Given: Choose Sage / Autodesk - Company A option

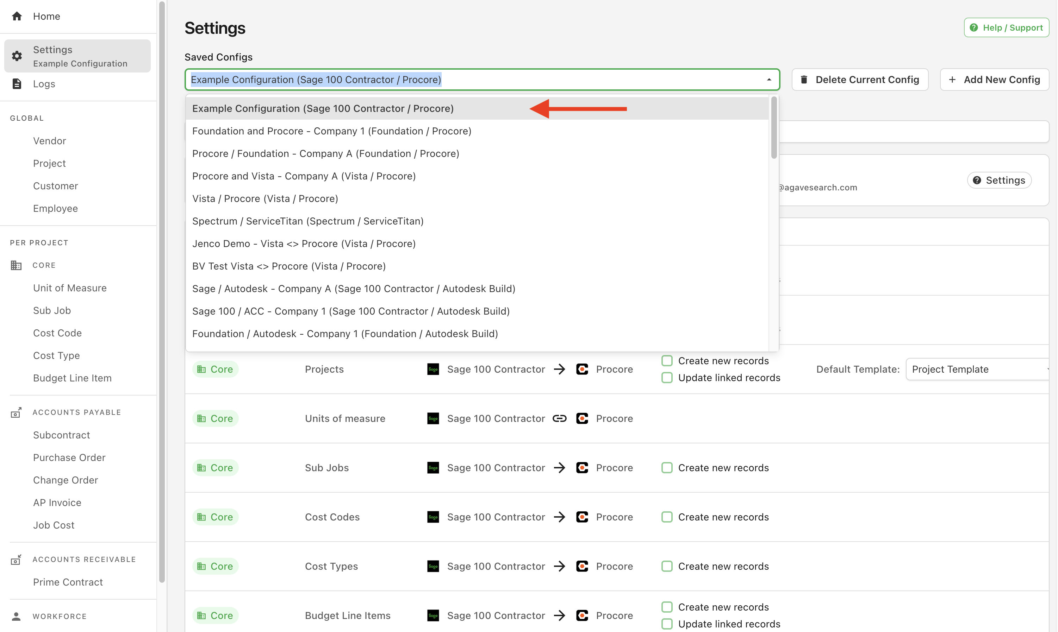Looking at the screenshot, I should click(x=477, y=289).
